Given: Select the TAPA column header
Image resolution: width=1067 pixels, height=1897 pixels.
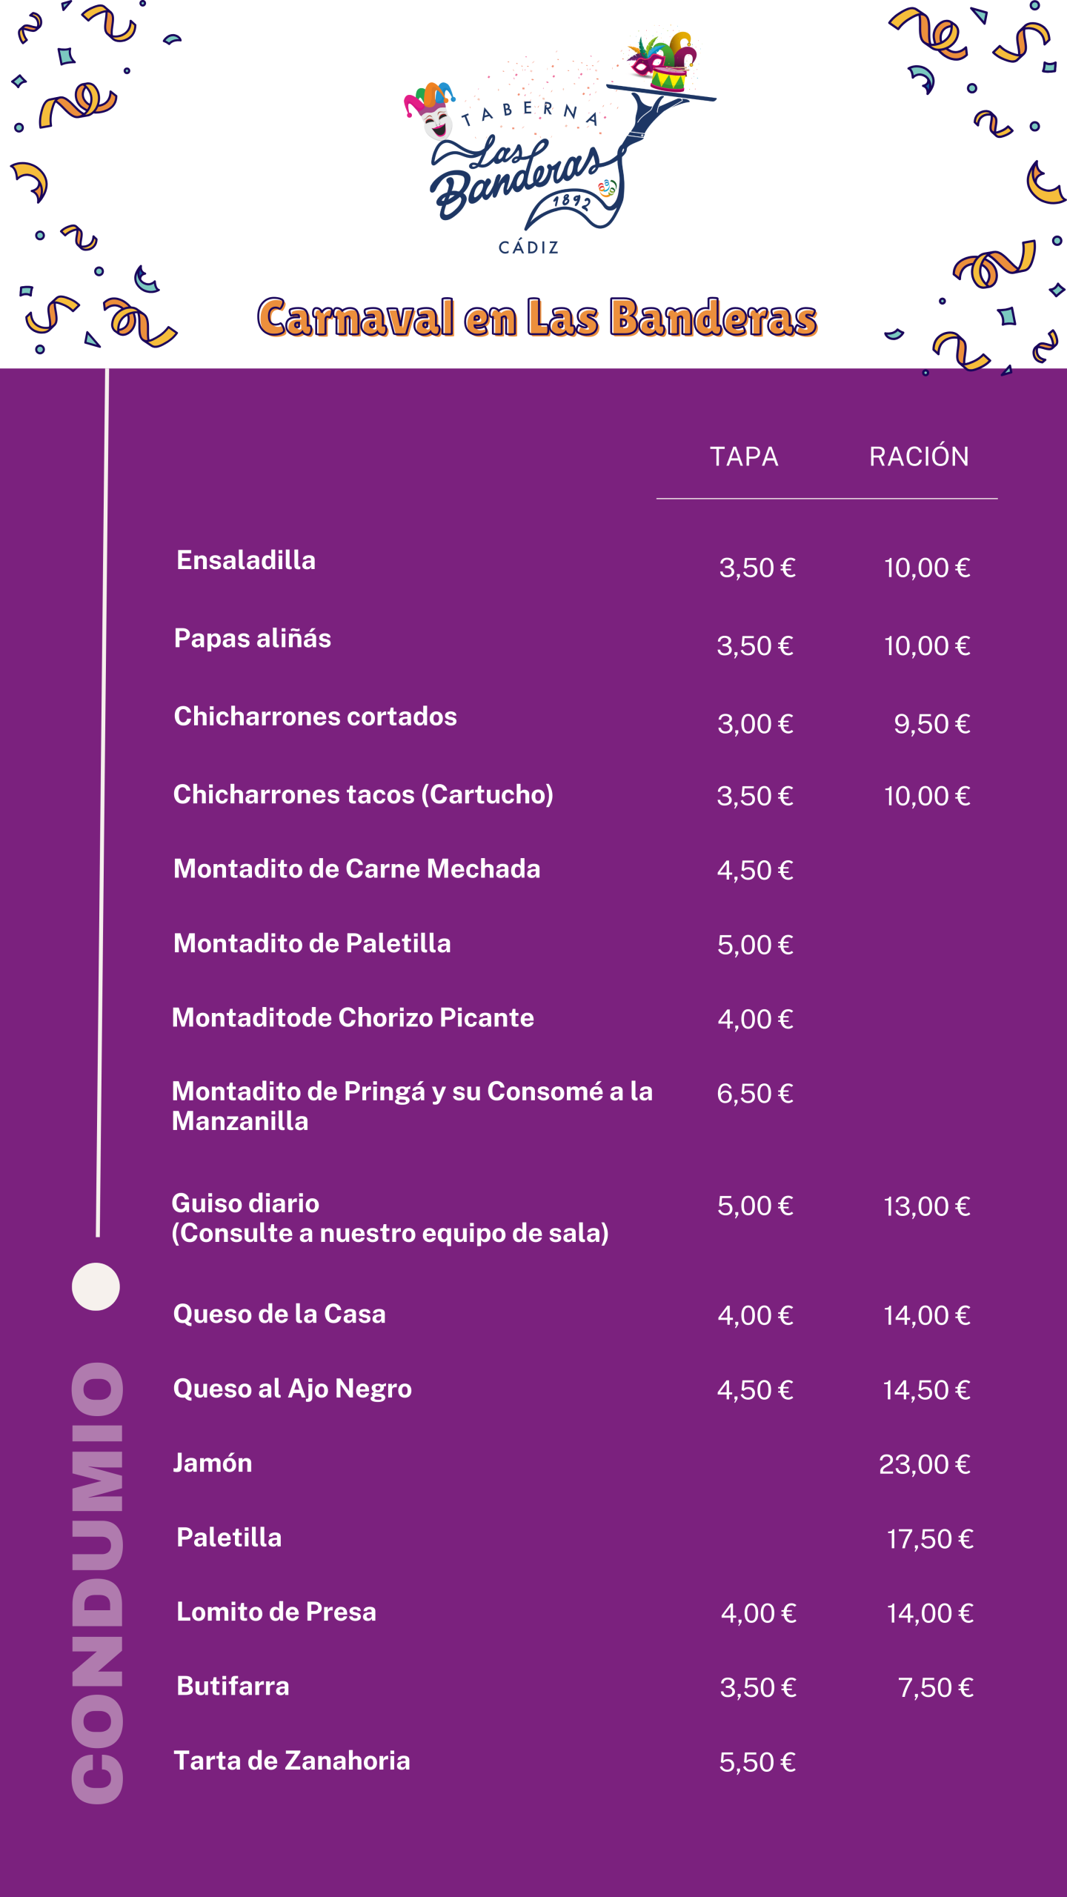Looking at the screenshot, I should 744,456.
